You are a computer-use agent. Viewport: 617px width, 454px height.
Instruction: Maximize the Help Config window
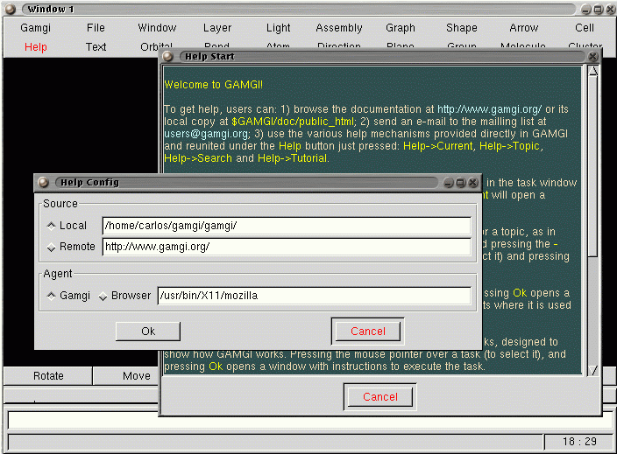click(x=461, y=183)
